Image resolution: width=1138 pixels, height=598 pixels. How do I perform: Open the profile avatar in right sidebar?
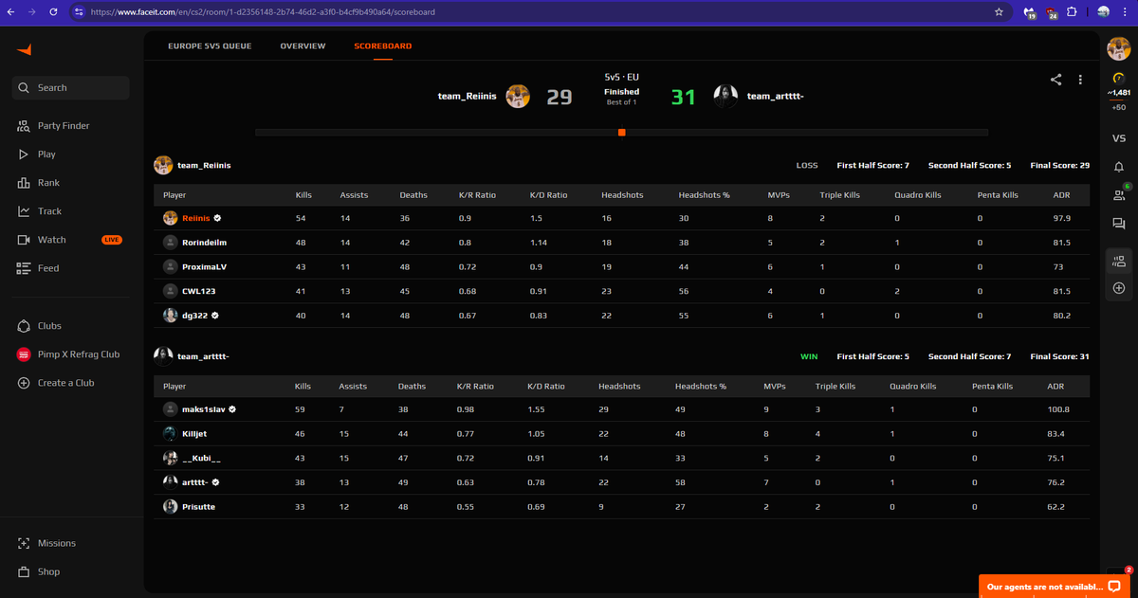coord(1118,49)
